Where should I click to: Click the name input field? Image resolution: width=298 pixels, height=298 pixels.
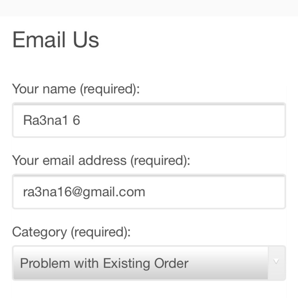(x=149, y=120)
